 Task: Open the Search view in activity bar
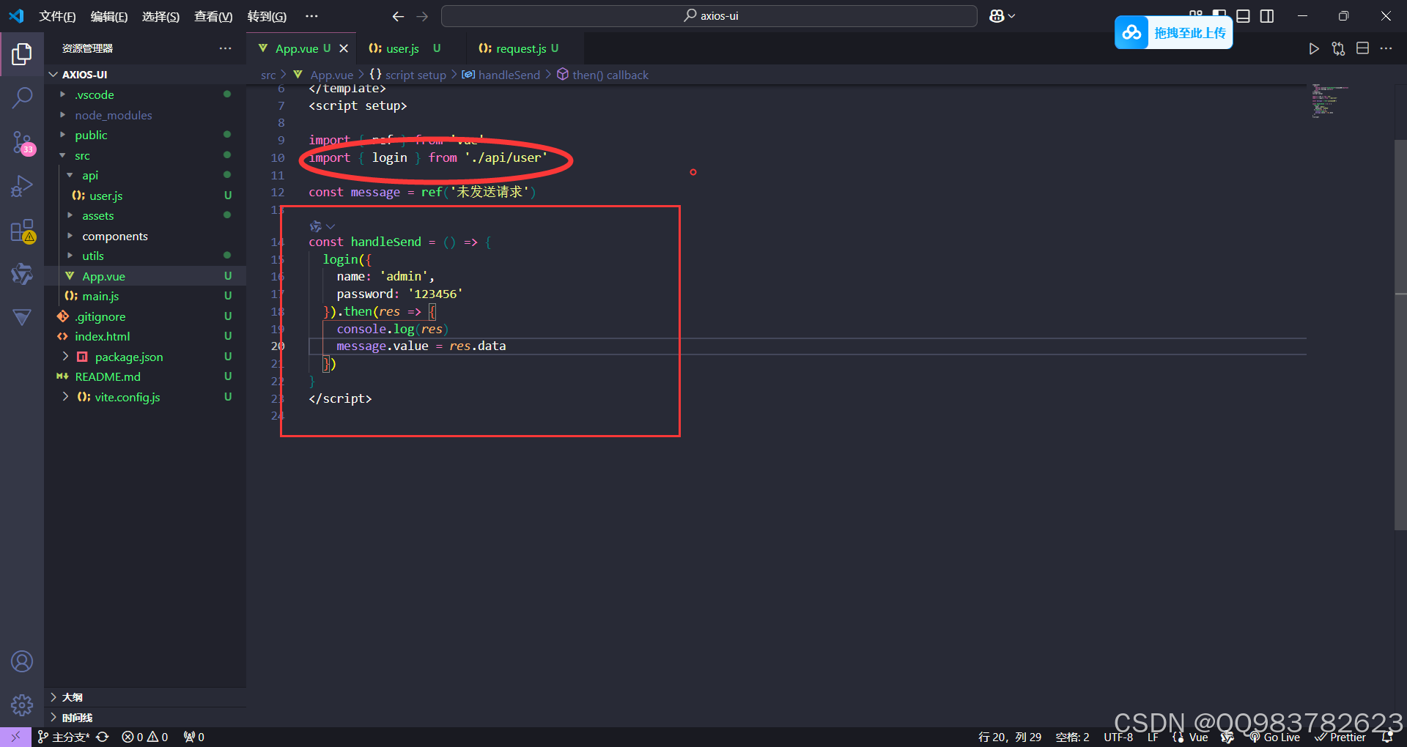22,97
